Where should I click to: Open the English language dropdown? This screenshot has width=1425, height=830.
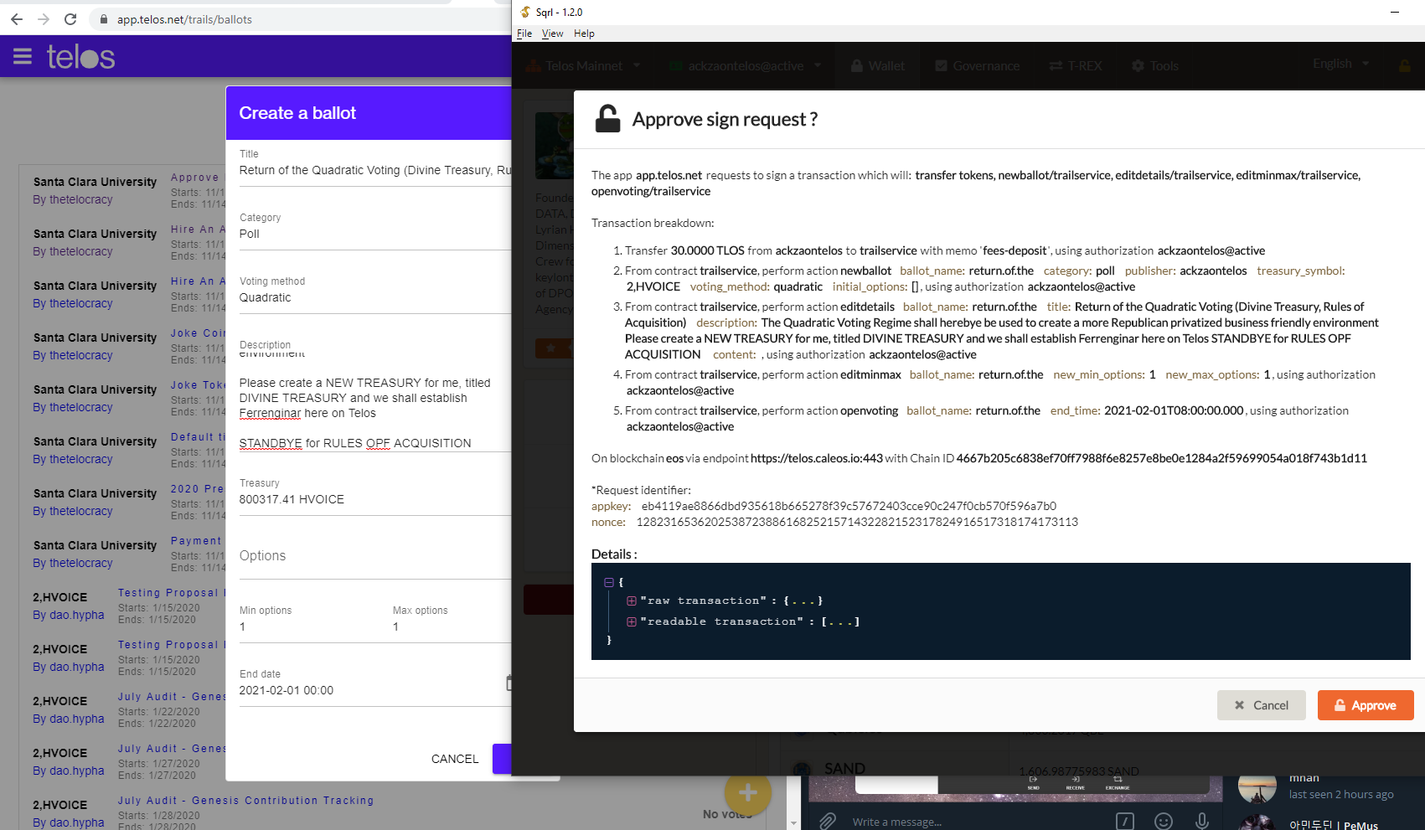coord(1340,64)
